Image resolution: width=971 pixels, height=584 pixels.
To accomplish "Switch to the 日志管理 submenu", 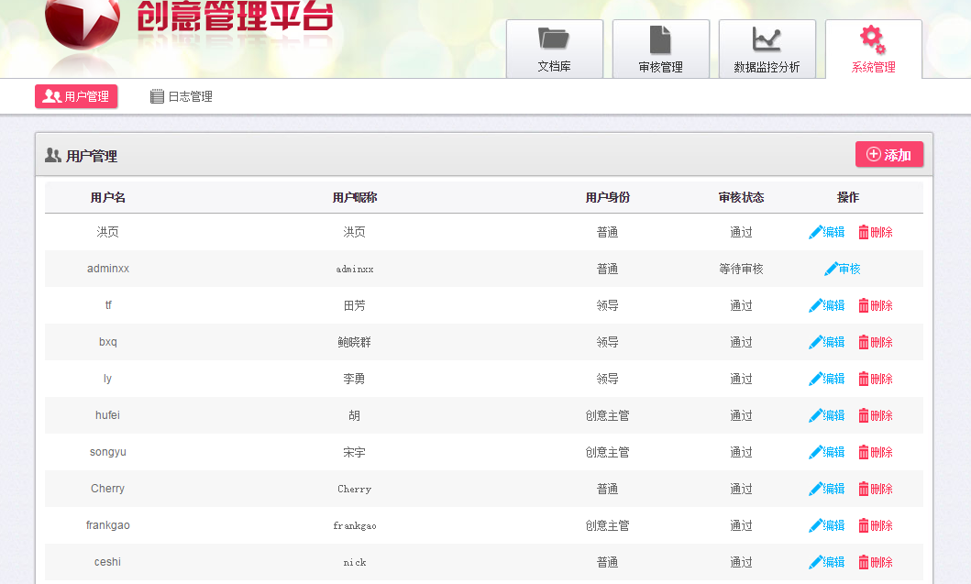I will point(182,96).
